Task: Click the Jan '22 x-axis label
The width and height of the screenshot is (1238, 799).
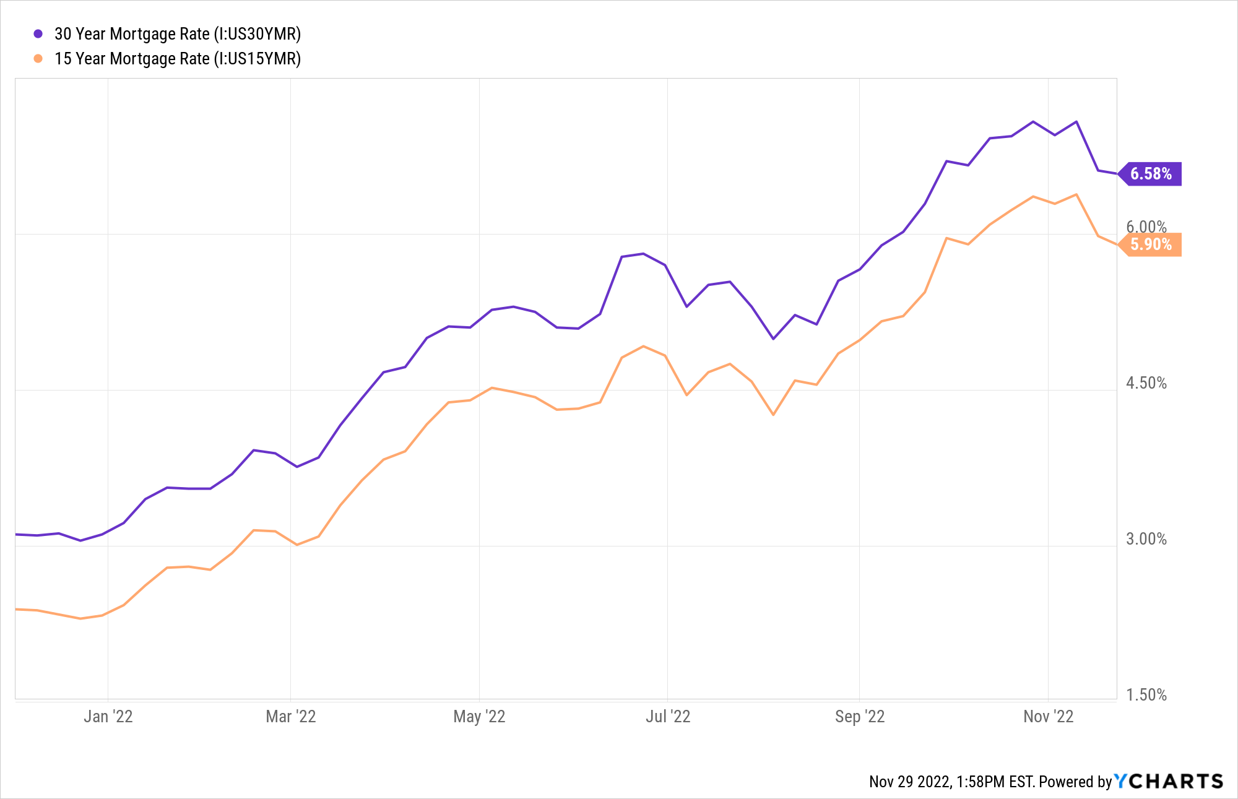Action: click(108, 717)
